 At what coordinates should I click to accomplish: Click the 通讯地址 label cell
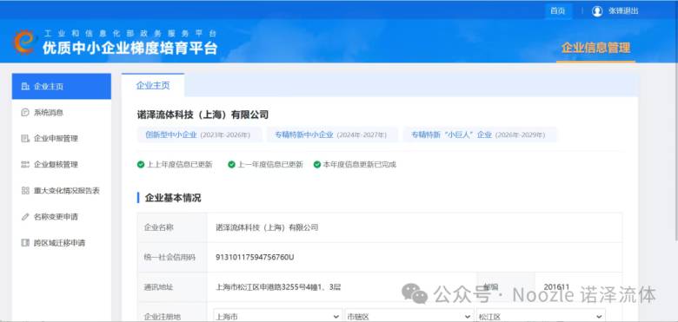(172, 287)
